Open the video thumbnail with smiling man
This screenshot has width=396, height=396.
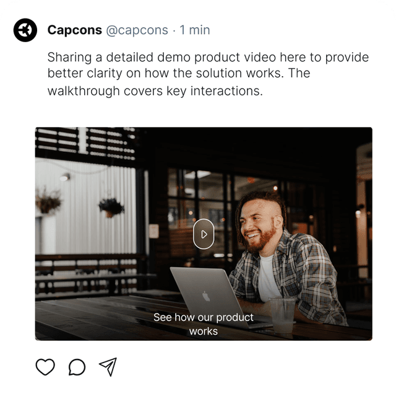[204, 234]
